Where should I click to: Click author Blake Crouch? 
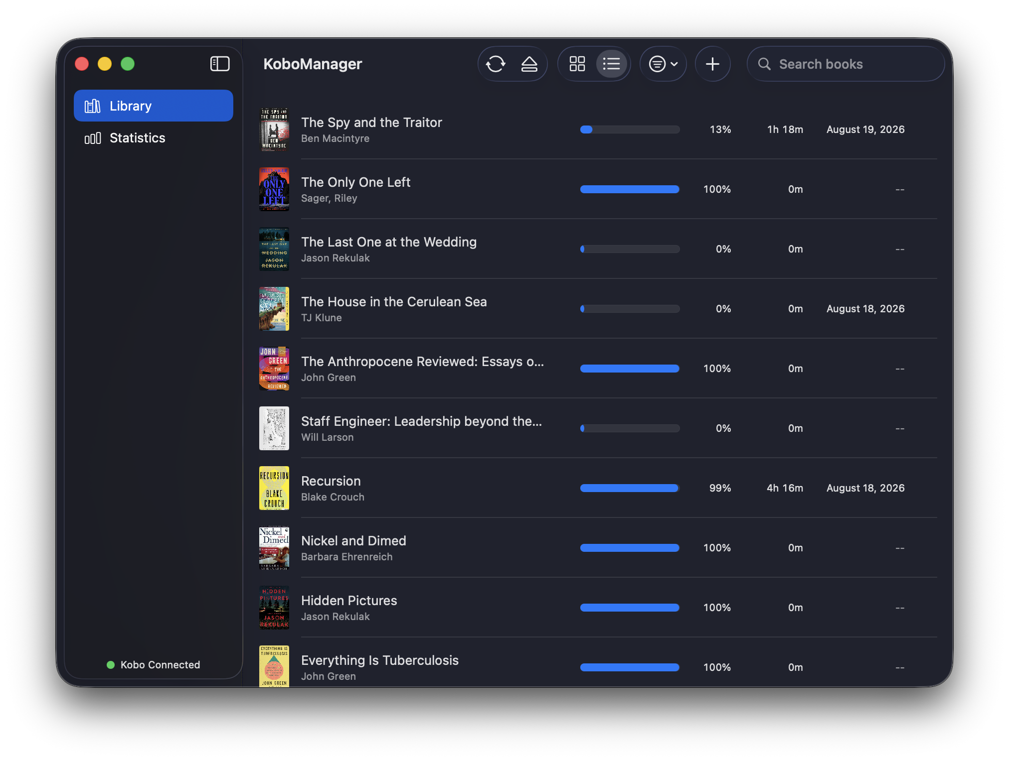(333, 497)
